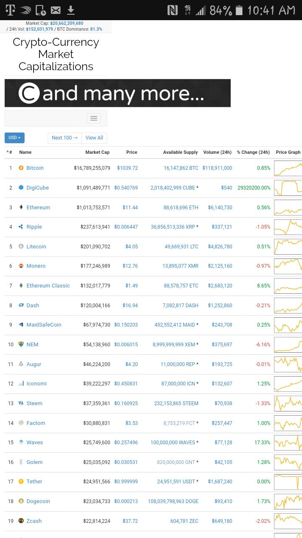Screen dimensions: 302x538
Task: Tap the NFC icon in status bar
Action: coord(172,10)
